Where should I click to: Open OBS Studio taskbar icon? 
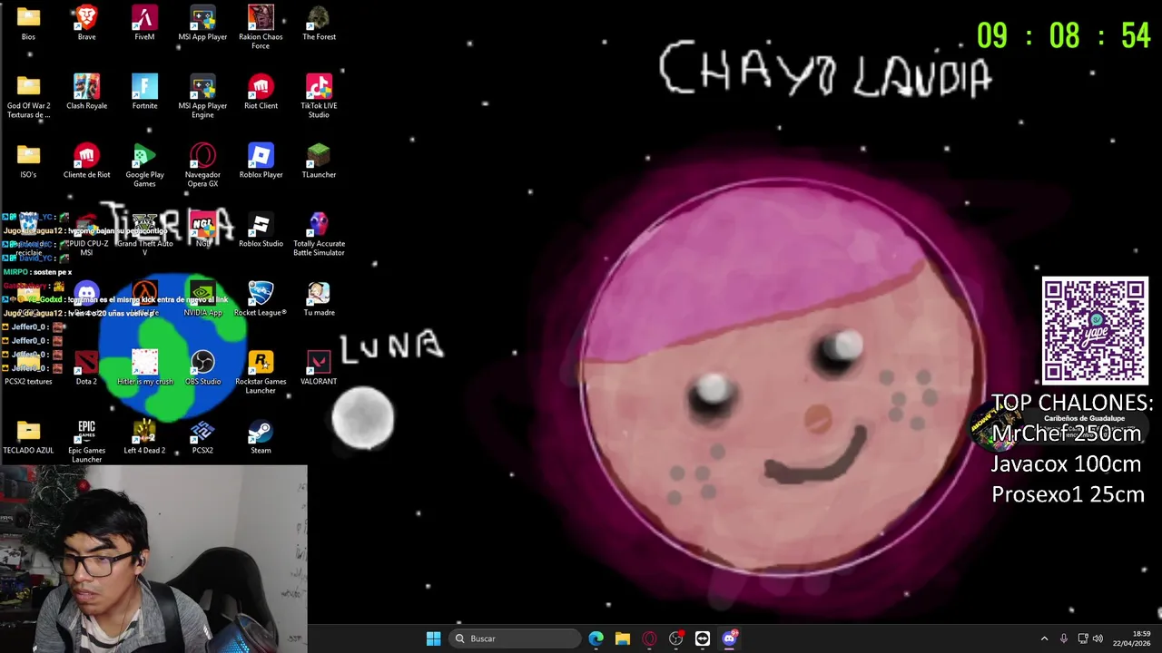click(x=675, y=638)
